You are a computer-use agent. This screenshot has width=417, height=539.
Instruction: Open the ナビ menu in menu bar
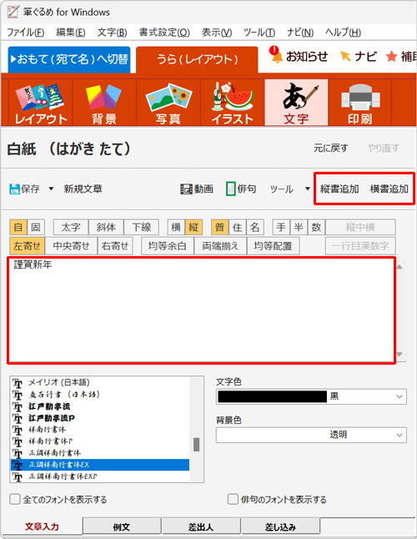pyautogui.click(x=300, y=33)
